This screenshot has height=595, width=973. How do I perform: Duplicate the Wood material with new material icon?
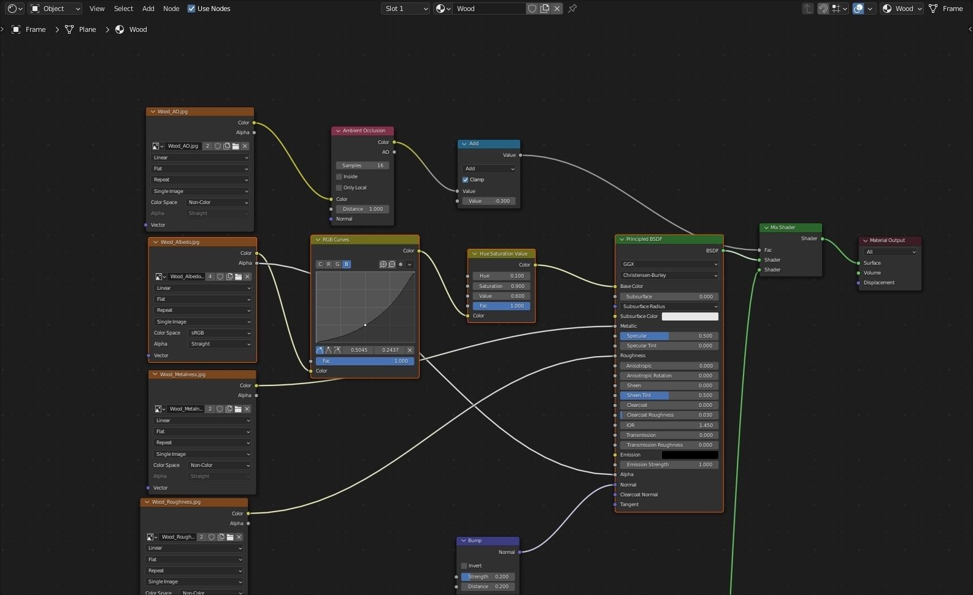click(545, 9)
